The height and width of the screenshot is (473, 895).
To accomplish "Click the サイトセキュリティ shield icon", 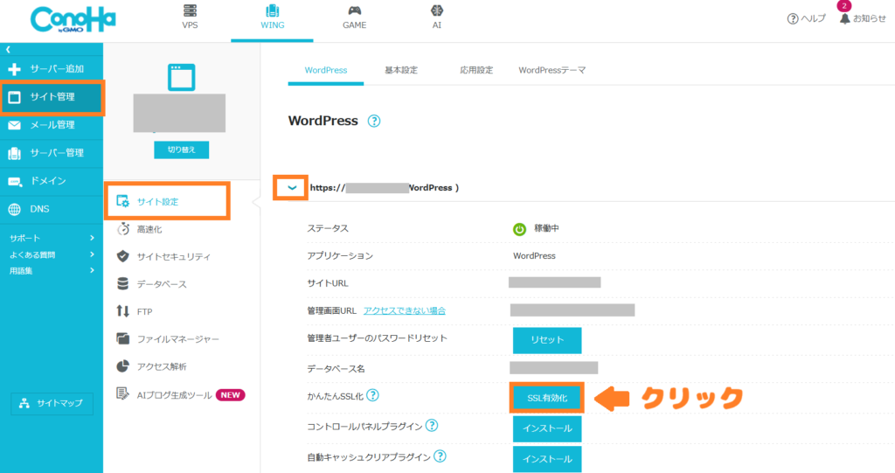I will (122, 256).
